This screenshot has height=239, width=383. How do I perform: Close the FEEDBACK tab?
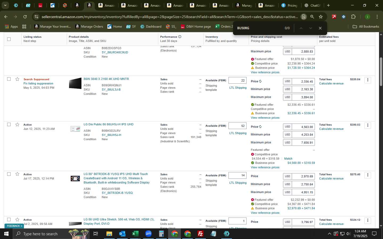tap(22, 226)
